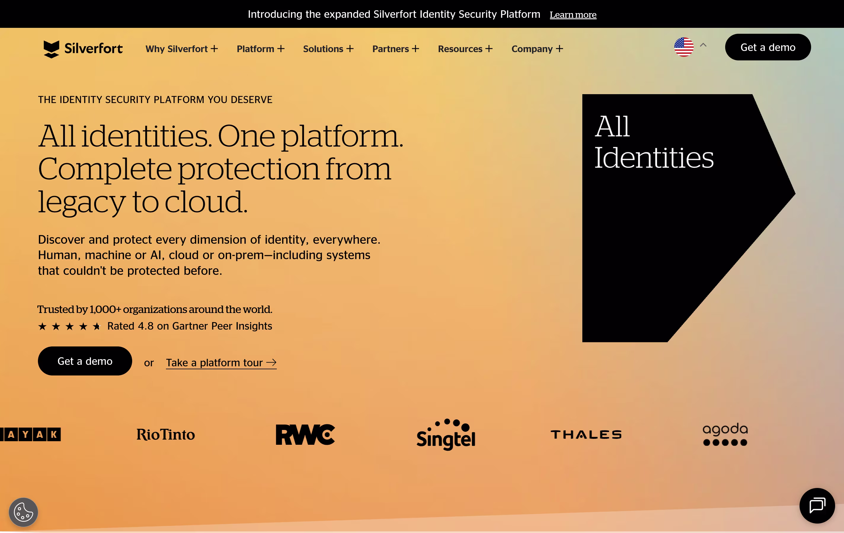Screen dimensions: 844x533
Task: Click 'Rated 4.8 on Gartner Peer Insights'
Action: pos(190,326)
